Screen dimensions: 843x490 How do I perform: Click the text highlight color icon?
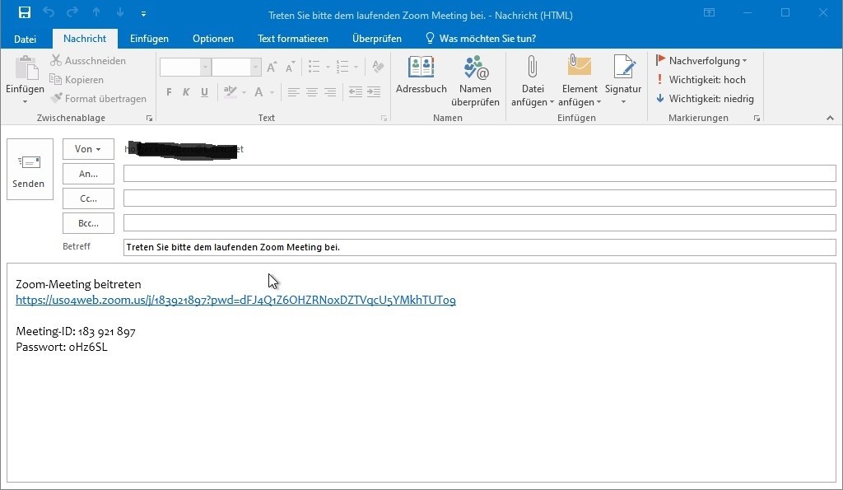point(231,92)
